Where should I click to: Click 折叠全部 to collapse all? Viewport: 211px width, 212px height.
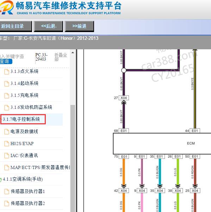coord(61,57)
